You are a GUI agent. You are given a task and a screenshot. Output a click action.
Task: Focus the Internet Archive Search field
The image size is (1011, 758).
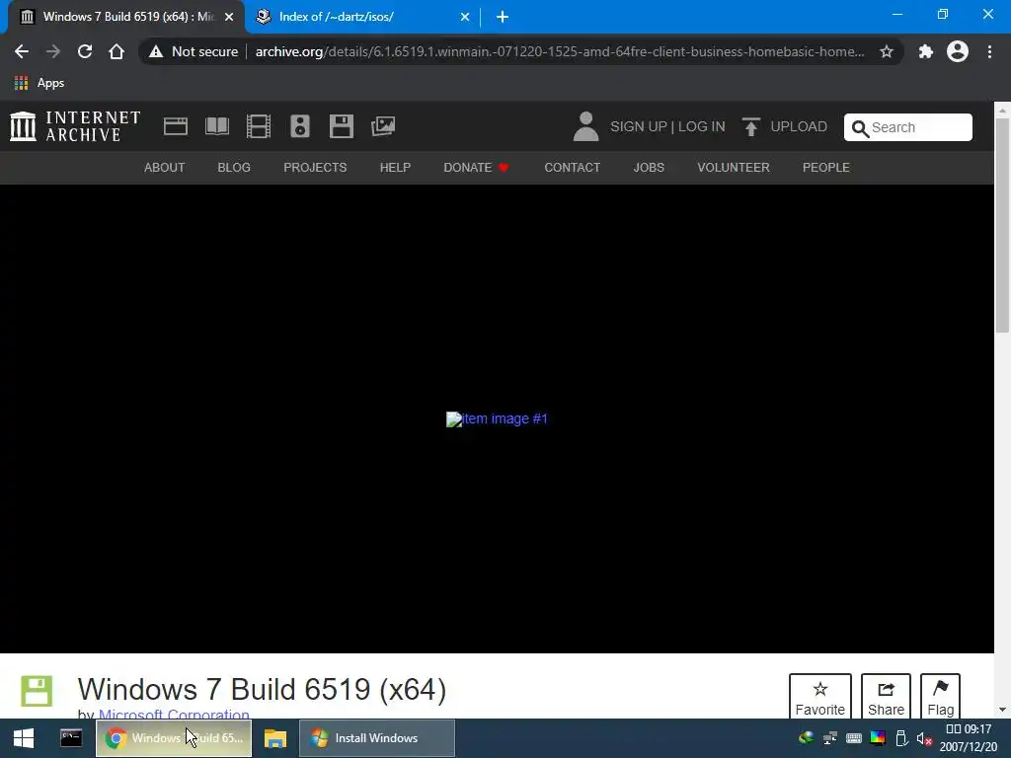pyautogui.click(x=908, y=127)
